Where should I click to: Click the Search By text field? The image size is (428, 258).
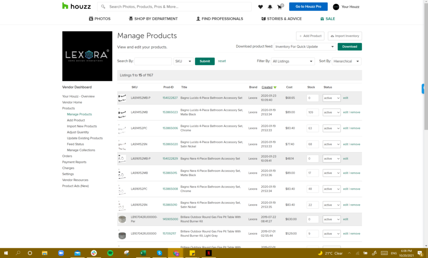tap(153, 61)
